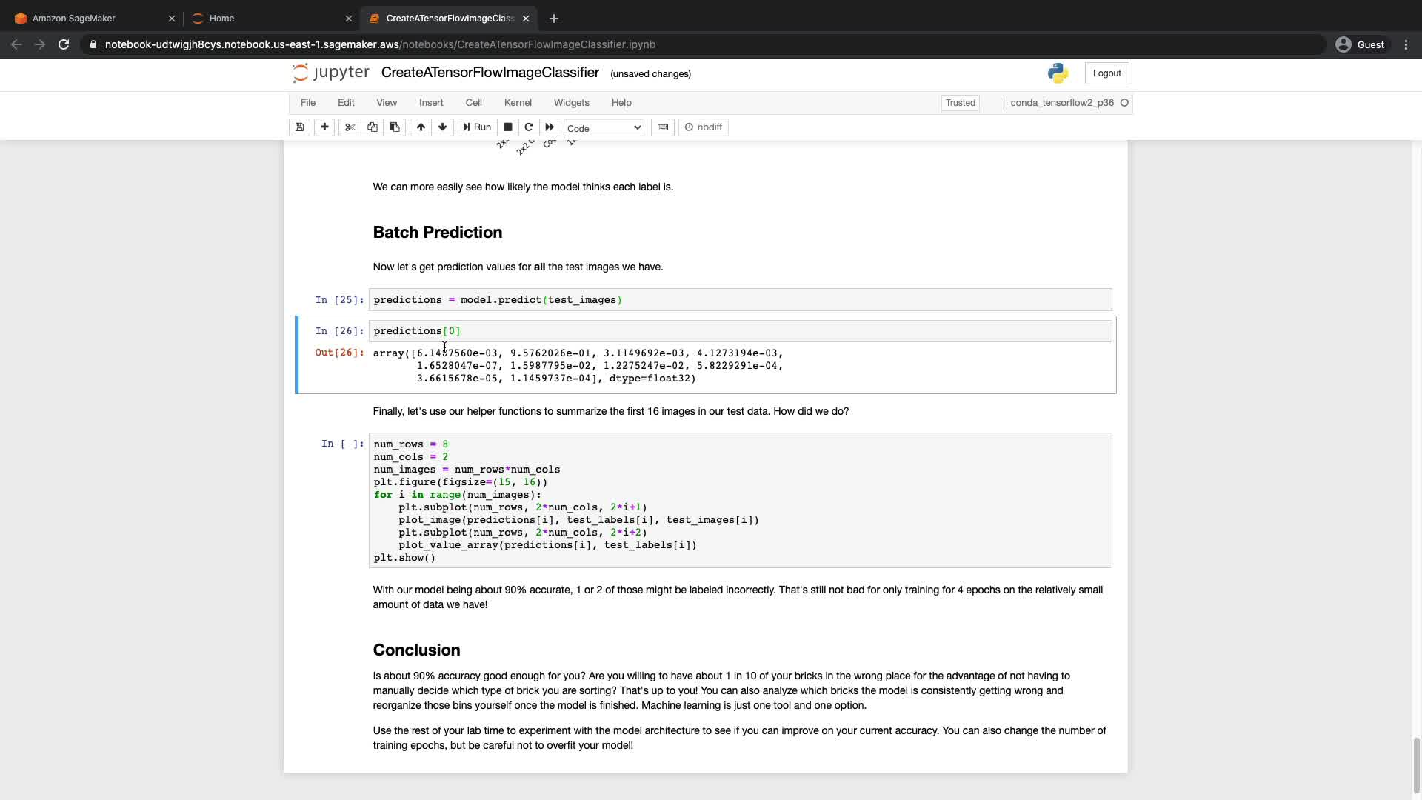Click the Logout button
Image resolution: width=1422 pixels, height=800 pixels.
click(1106, 73)
